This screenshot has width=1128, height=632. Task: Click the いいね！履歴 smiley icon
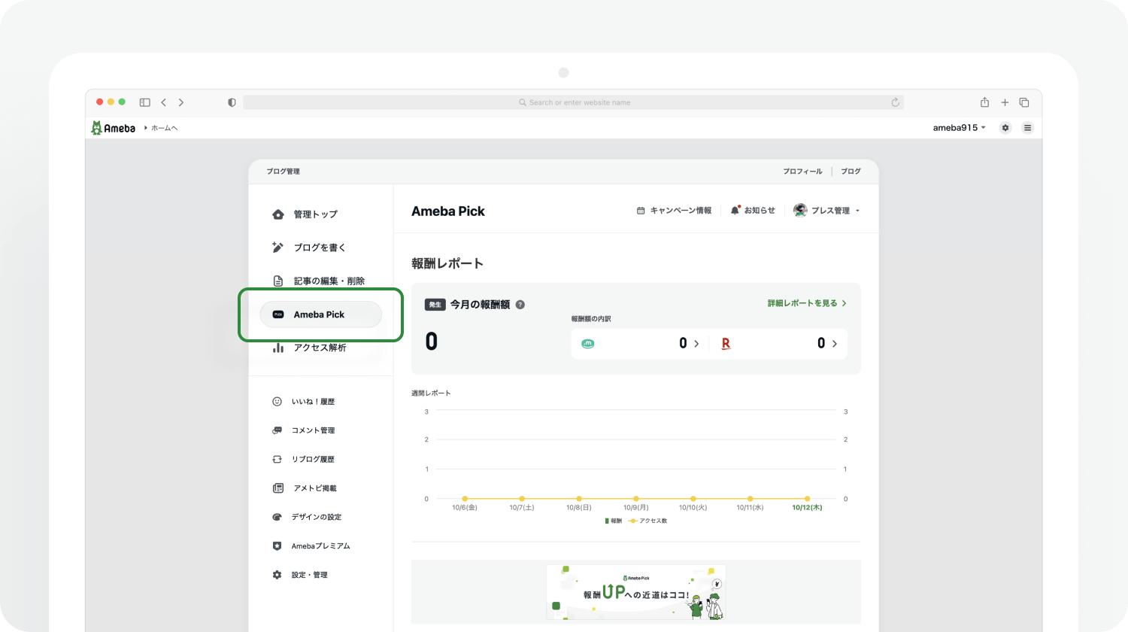[277, 402]
